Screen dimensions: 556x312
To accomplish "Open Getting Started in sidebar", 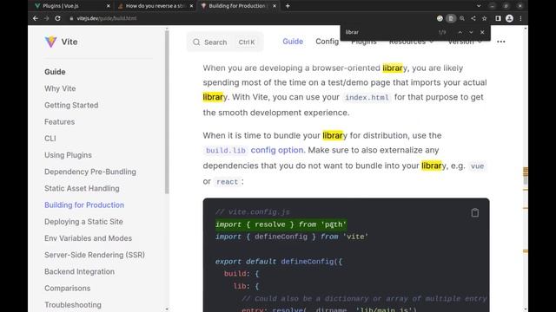I will coord(71,105).
